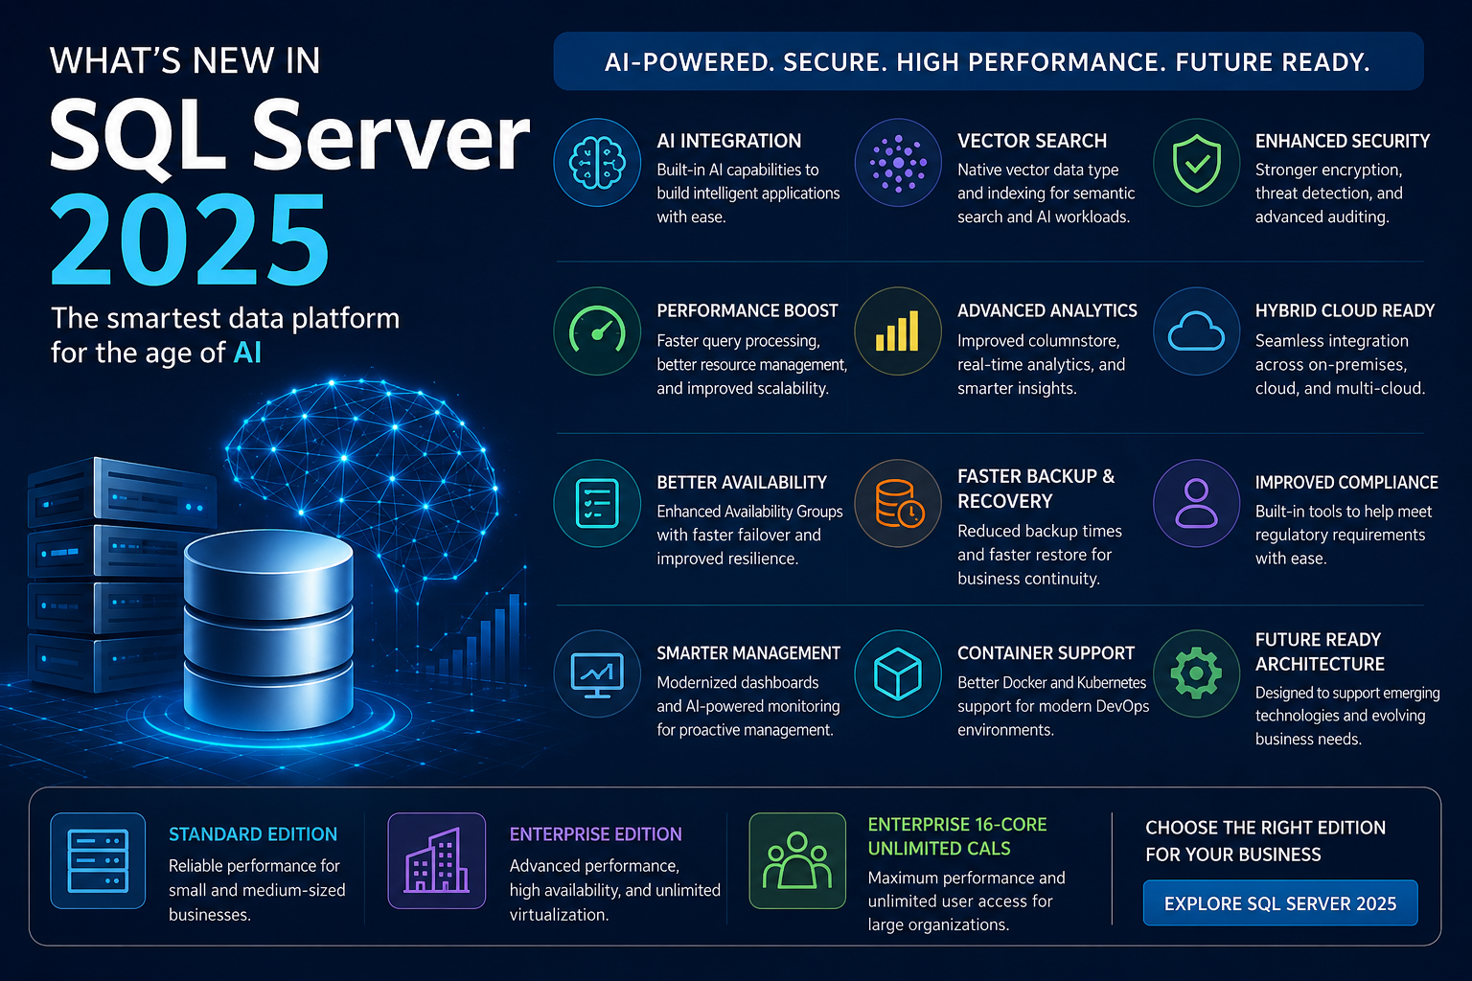This screenshot has height=981, width=1472.
Task: Click the Enhanced Availability Groups description
Action: 750,535
